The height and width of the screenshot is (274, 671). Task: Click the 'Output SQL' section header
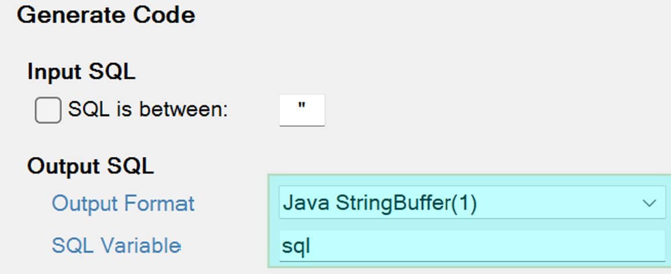(90, 167)
